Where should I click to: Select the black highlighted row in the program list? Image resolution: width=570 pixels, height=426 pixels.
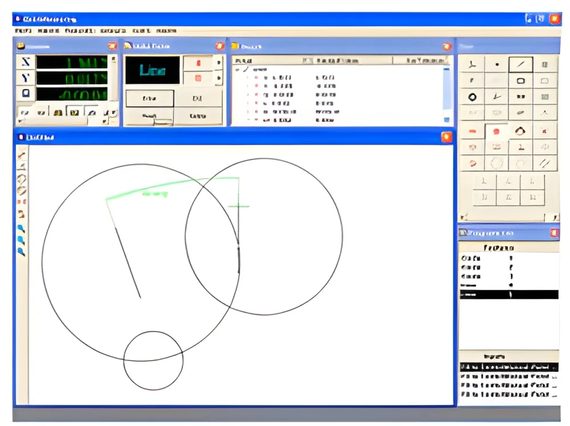click(x=509, y=294)
